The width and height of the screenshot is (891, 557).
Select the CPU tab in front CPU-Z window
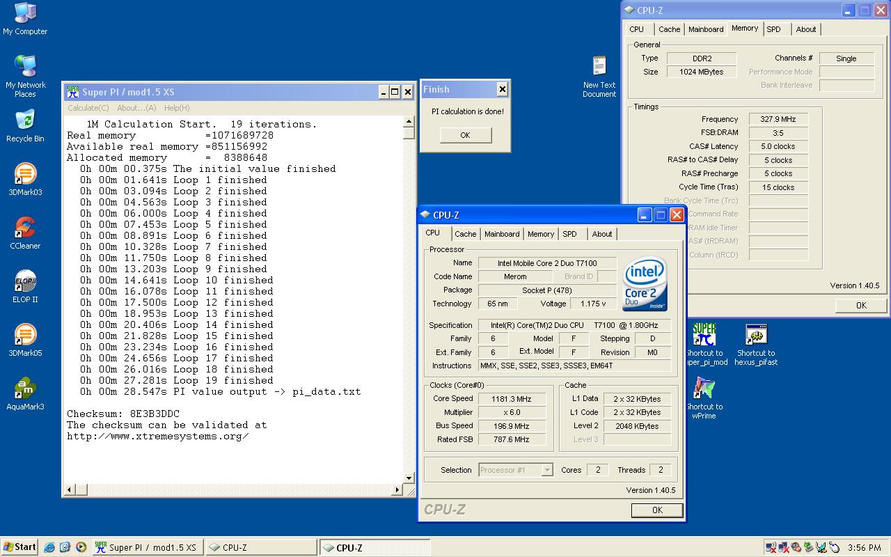tap(433, 233)
